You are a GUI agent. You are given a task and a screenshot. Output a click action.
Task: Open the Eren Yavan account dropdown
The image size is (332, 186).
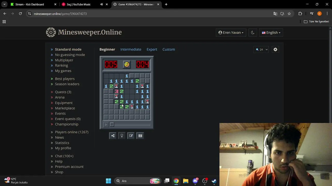click(231, 33)
